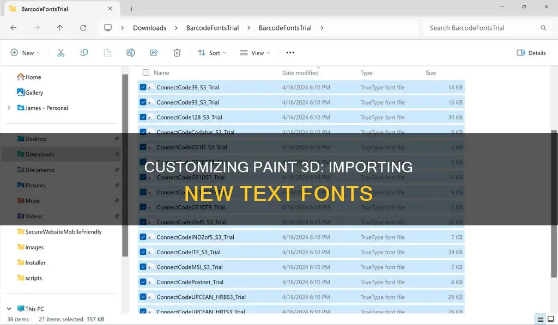The image size is (558, 325).
Task: Open This PC in navigation pane
Action: coord(31,309)
